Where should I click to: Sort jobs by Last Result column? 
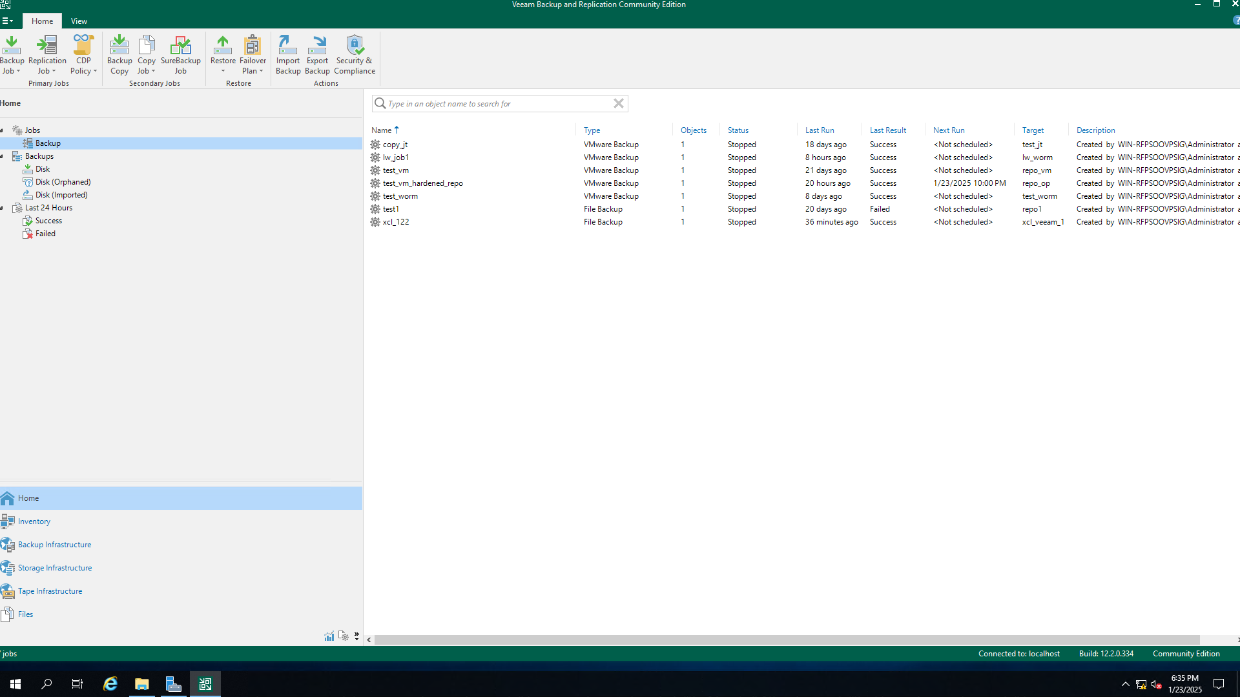click(887, 130)
